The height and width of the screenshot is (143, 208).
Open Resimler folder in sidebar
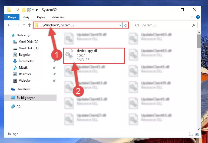tap(22, 74)
